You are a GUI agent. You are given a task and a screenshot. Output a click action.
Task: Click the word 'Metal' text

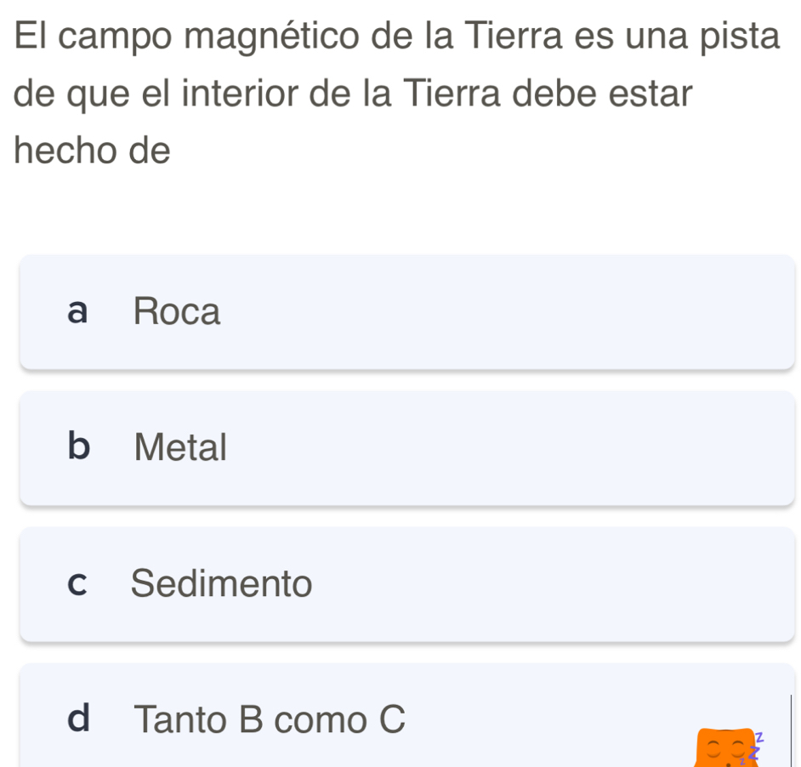[x=180, y=447]
